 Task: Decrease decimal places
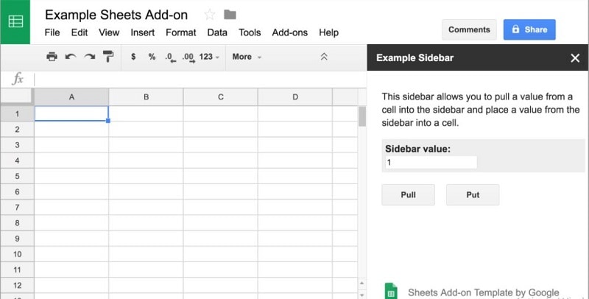pyautogui.click(x=169, y=57)
